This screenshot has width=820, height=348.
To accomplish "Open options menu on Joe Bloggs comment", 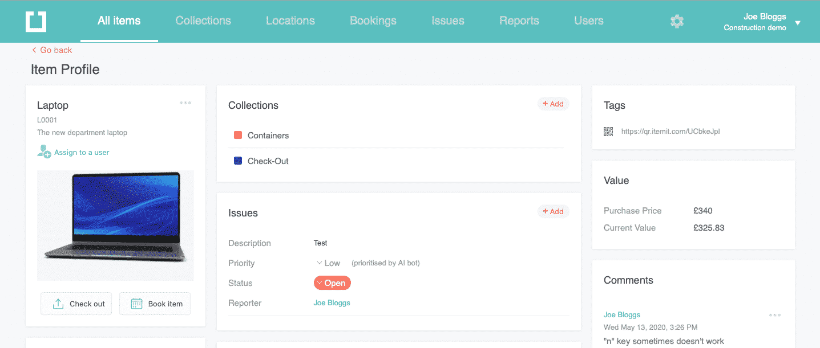I will click(774, 315).
